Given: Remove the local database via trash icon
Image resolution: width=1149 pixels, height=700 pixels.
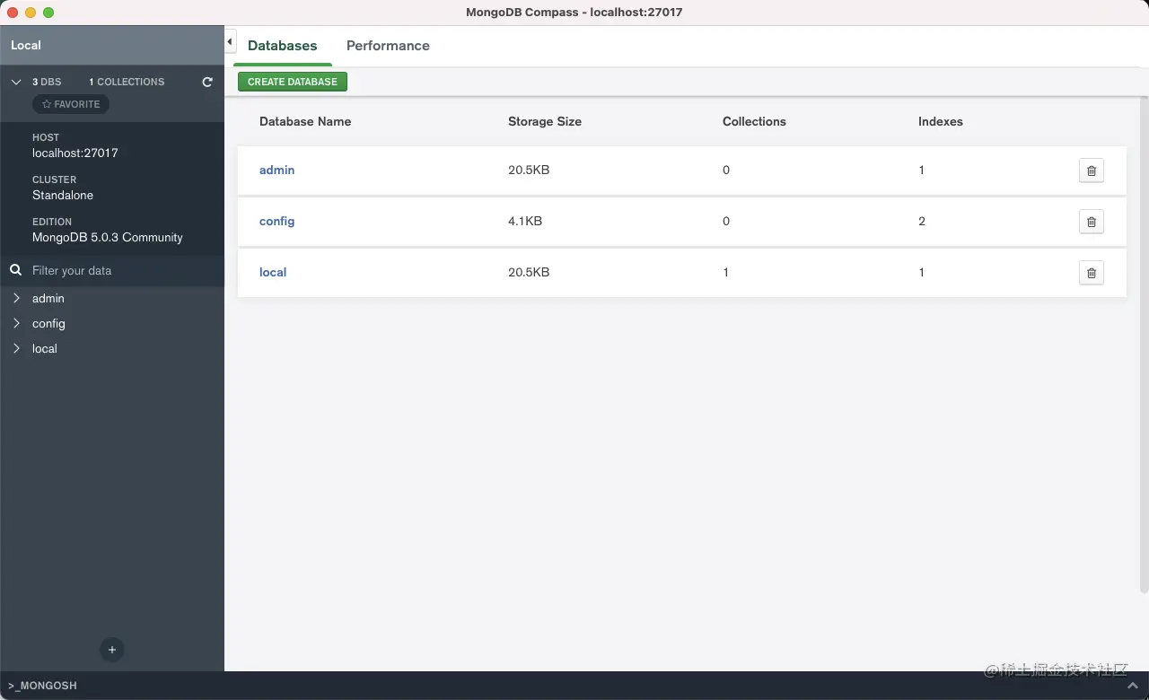Looking at the screenshot, I should pos(1092,273).
